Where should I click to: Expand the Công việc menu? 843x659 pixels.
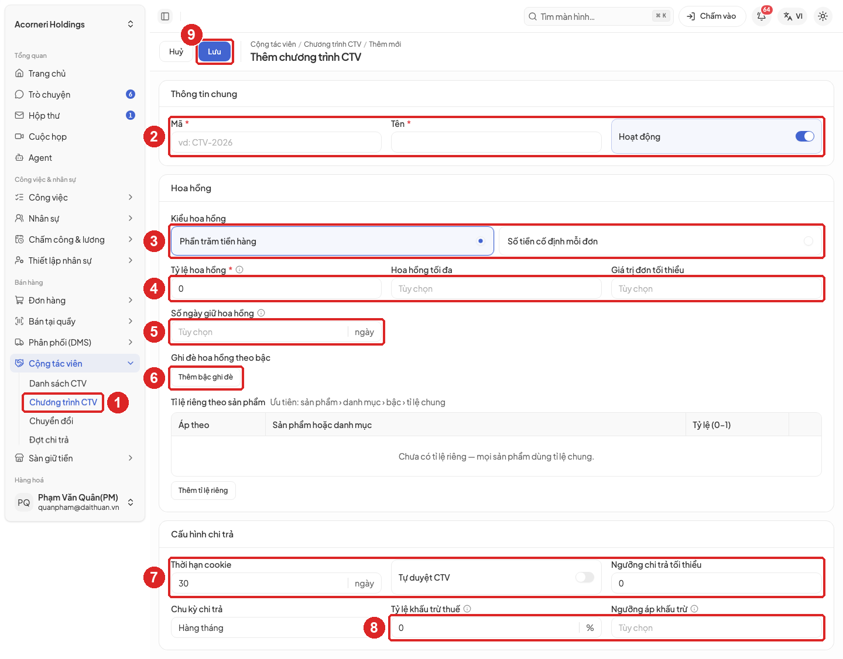coord(75,197)
